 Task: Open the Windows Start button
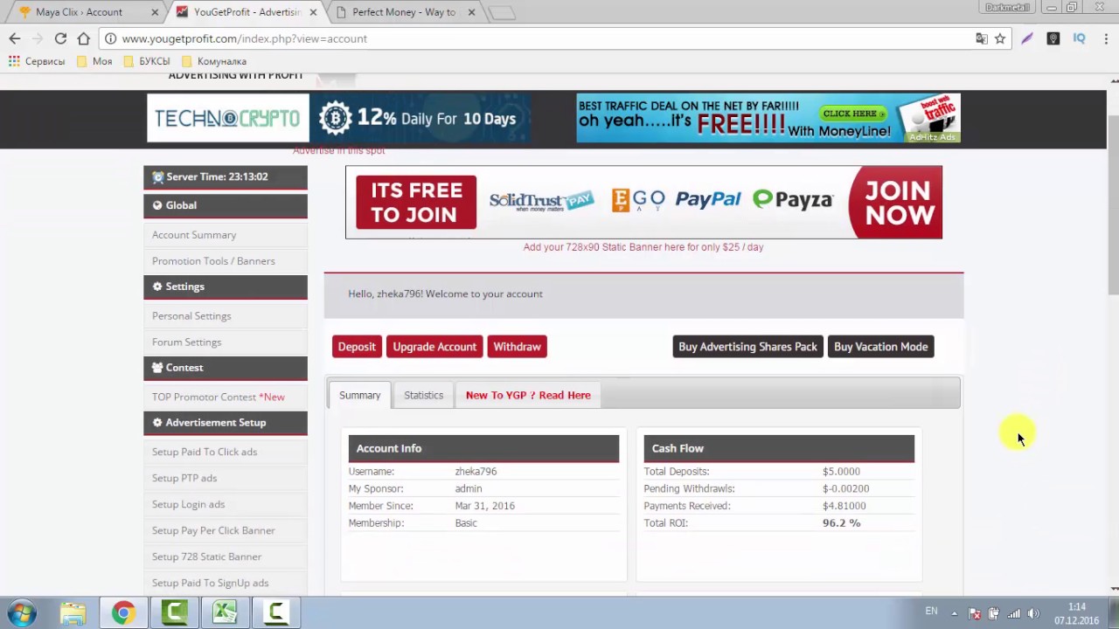pos(22,613)
